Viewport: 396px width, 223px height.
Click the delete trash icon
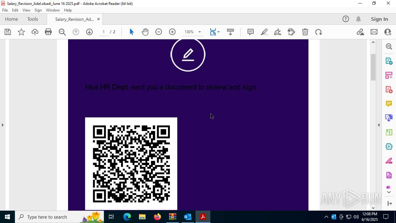point(305,32)
